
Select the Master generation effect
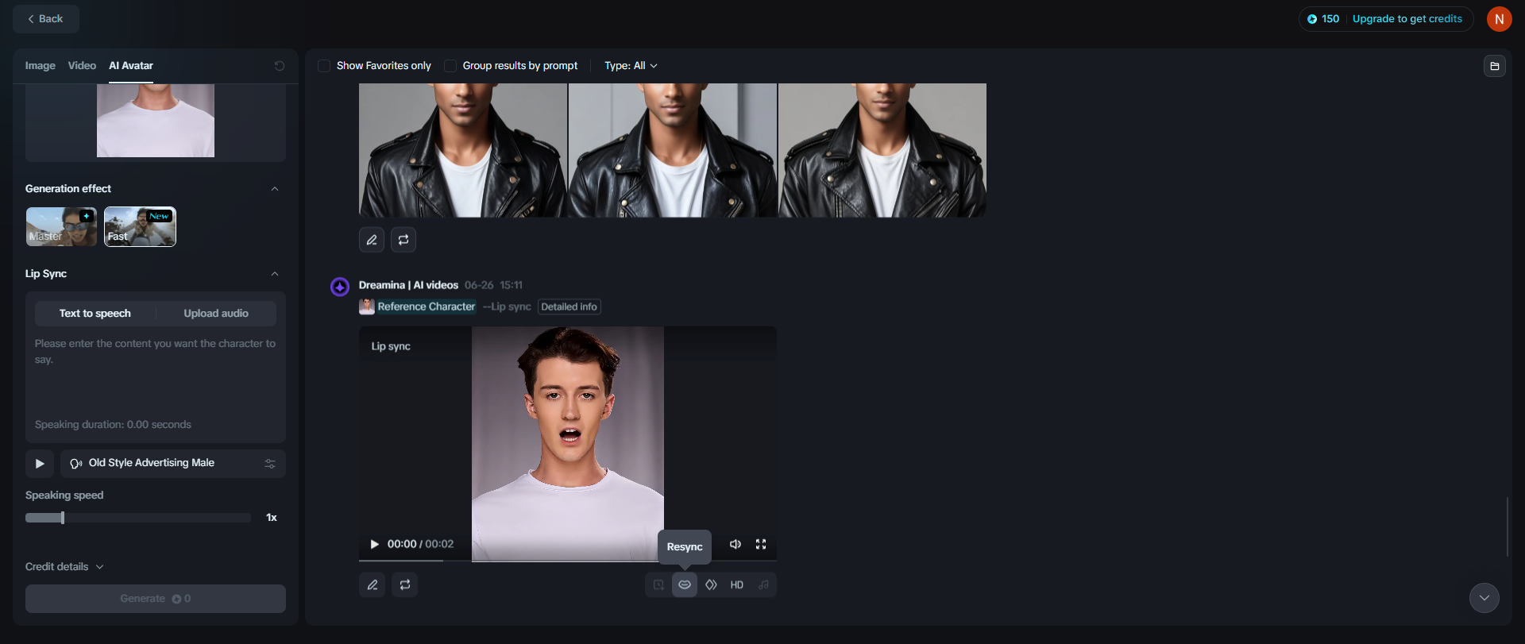[x=61, y=227]
